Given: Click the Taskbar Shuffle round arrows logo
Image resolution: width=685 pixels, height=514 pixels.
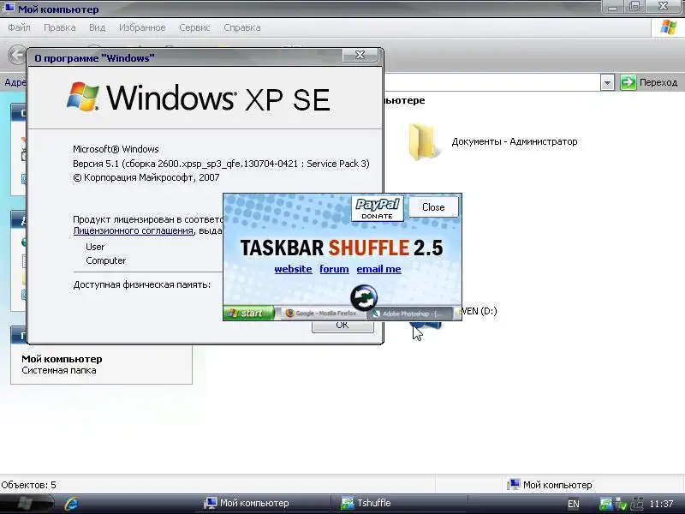Looking at the screenshot, I should click(x=364, y=297).
